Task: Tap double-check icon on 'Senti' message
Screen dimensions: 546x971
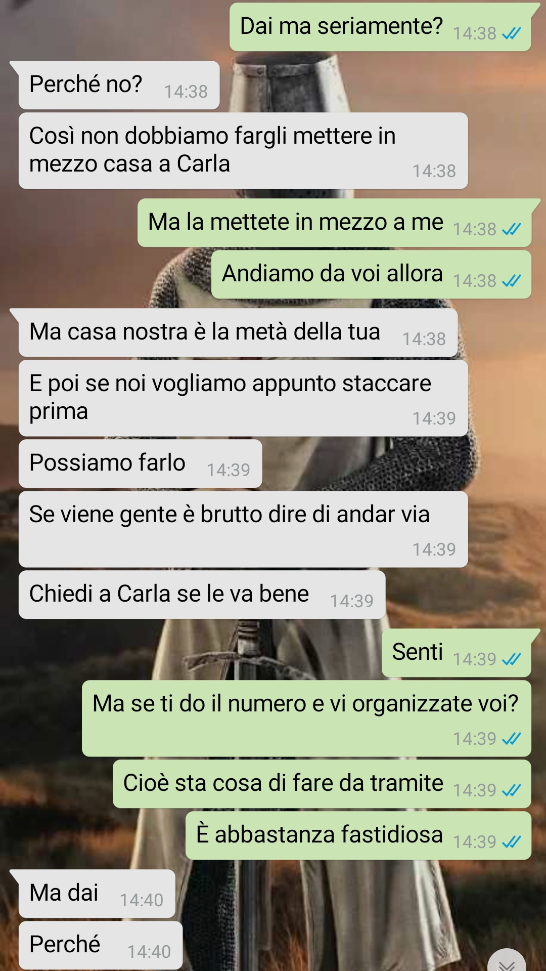Action: [511, 659]
